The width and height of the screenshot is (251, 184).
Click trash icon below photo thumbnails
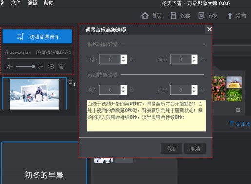tap(238, 110)
